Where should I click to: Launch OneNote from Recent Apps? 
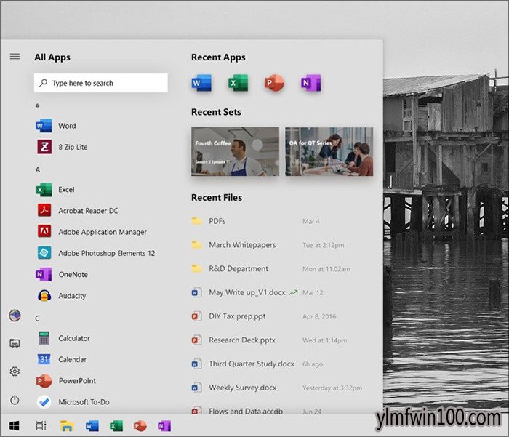tap(311, 83)
